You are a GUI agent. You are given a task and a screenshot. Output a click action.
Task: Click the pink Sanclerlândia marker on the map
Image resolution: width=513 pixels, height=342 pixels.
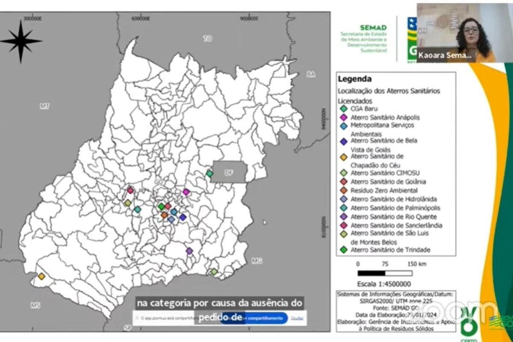click(130, 190)
